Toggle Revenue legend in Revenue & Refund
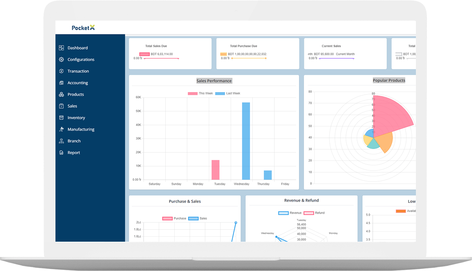This screenshot has height=271, width=472. tap(290, 213)
